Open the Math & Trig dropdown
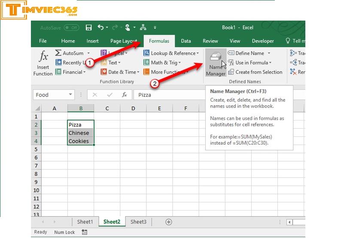344x238 pixels. (x=162, y=63)
